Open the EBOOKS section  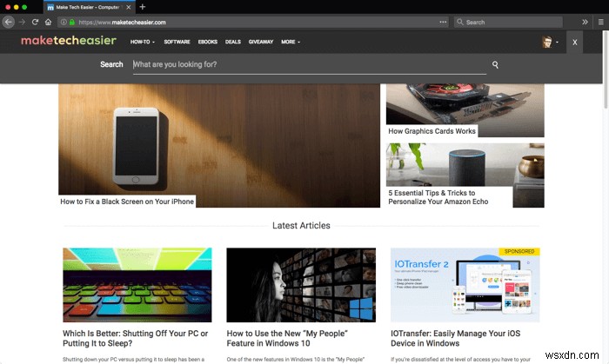click(x=208, y=42)
